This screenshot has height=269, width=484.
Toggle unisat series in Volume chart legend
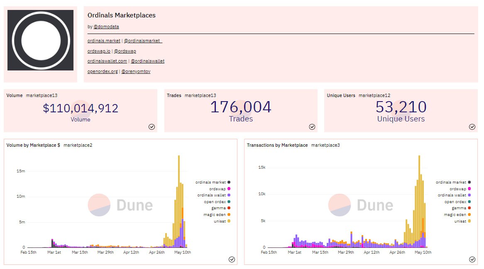[x=220, y=221]
